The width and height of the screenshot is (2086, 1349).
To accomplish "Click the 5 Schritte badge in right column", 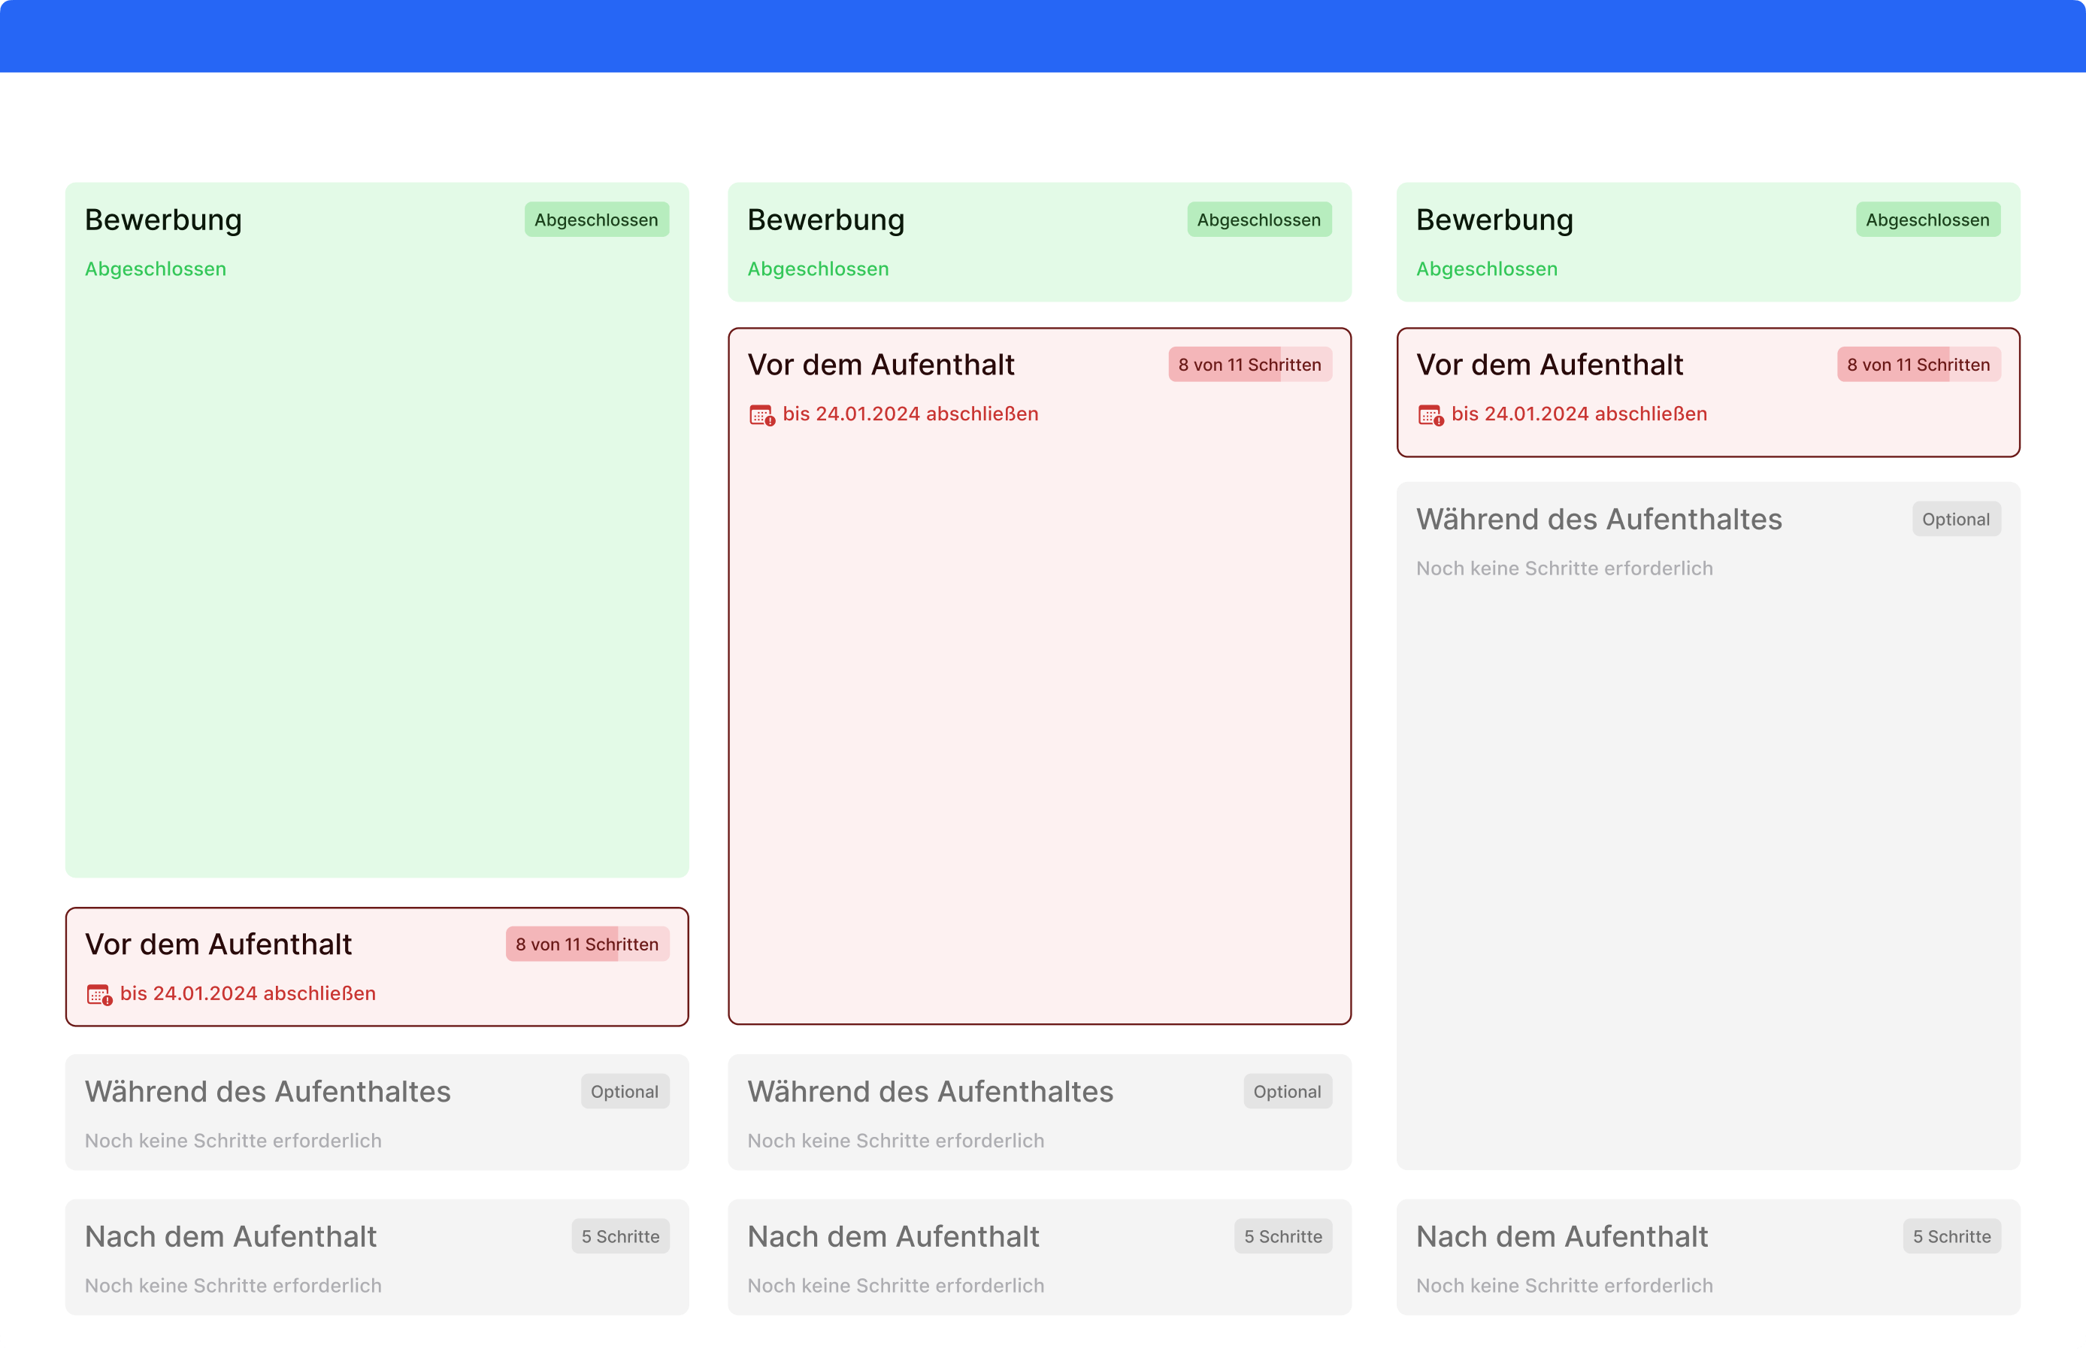I will 1951,1237.
